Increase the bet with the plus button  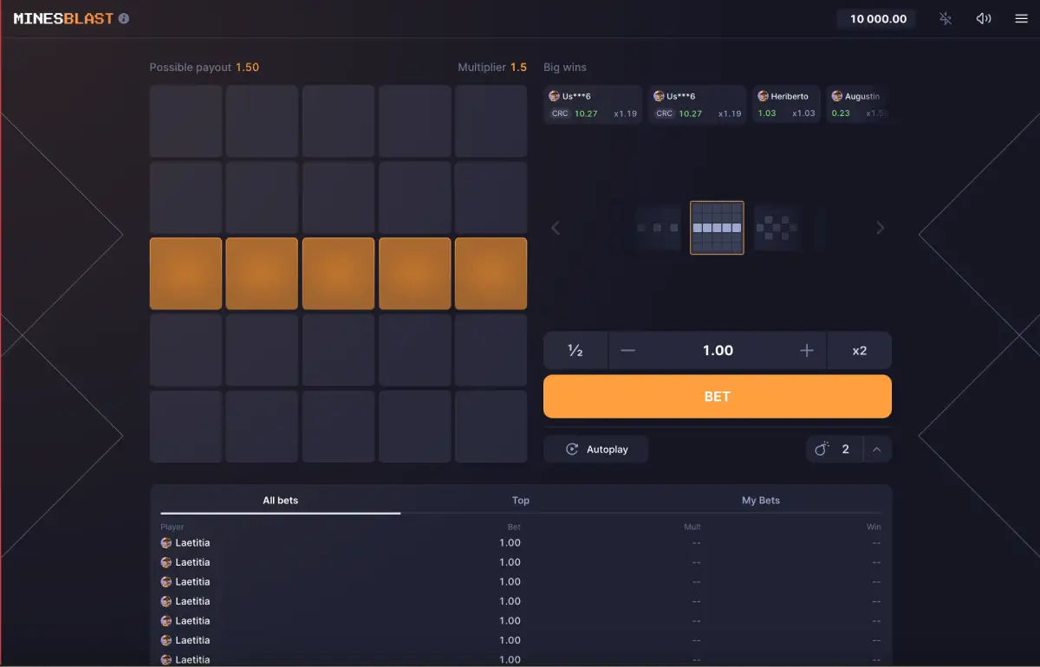[x=806, y=350]
